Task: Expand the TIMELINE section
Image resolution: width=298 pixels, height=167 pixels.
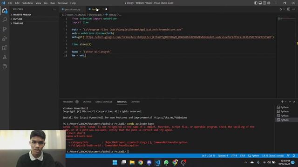Action: click(34, 23)
